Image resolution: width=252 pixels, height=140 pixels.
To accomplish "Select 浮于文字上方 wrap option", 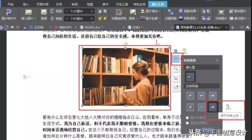I will click(x=213, y=107).
